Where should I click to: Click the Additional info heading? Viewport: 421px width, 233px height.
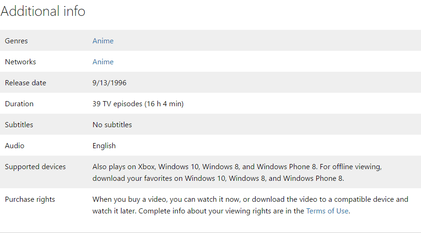[43, 11]
